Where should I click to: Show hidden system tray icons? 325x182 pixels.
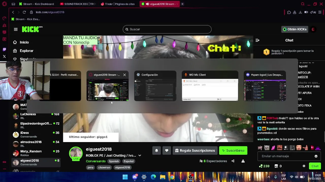pos(269,177)
